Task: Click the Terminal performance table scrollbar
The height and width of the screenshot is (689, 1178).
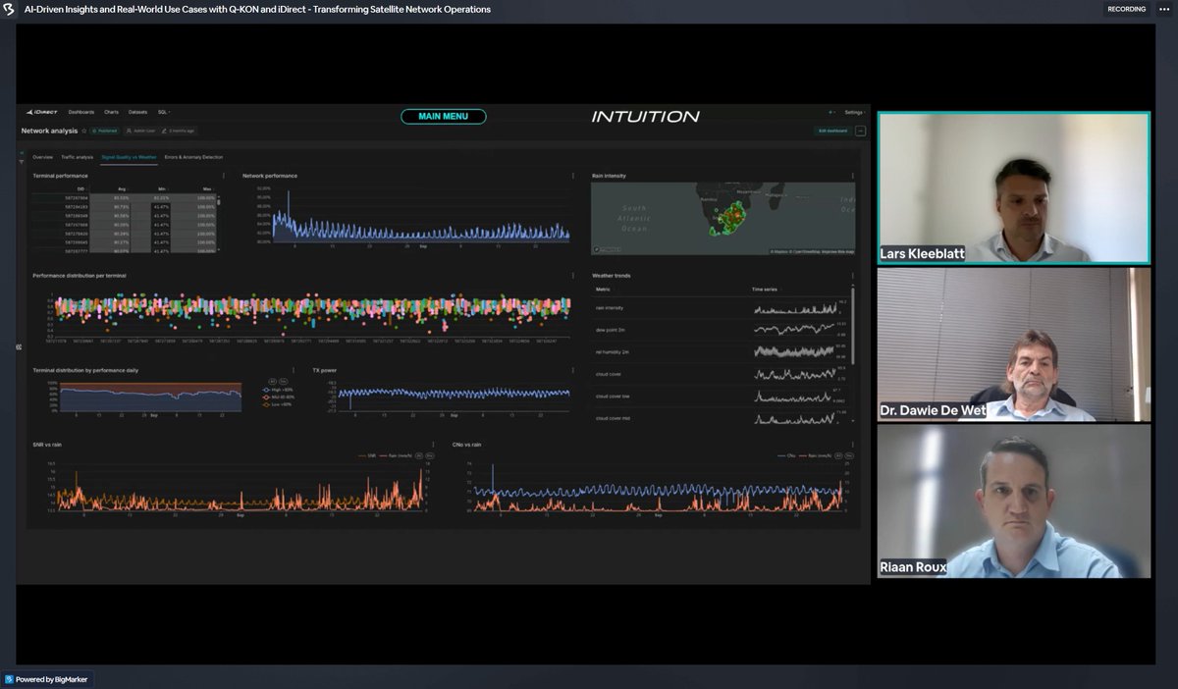Action: click(x=219, y=201)
